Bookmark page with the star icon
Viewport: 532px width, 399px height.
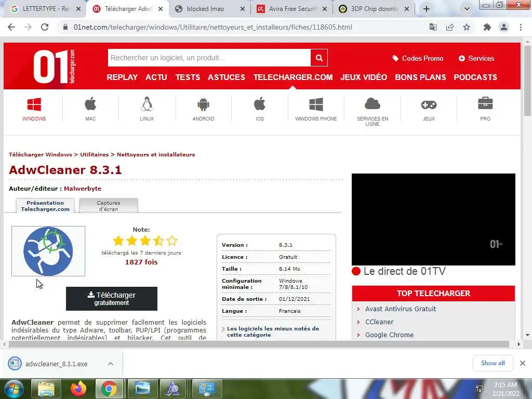tap(467, 27)
